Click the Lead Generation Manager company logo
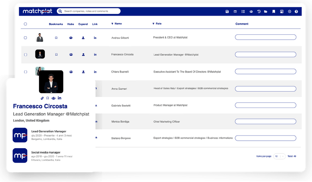 tap(20, 135)
